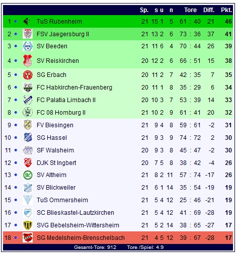Screen dimensions: 236x253
Task: Select the SC Blieskastel-Lautzkirchen team name
Action: [75, 213]
